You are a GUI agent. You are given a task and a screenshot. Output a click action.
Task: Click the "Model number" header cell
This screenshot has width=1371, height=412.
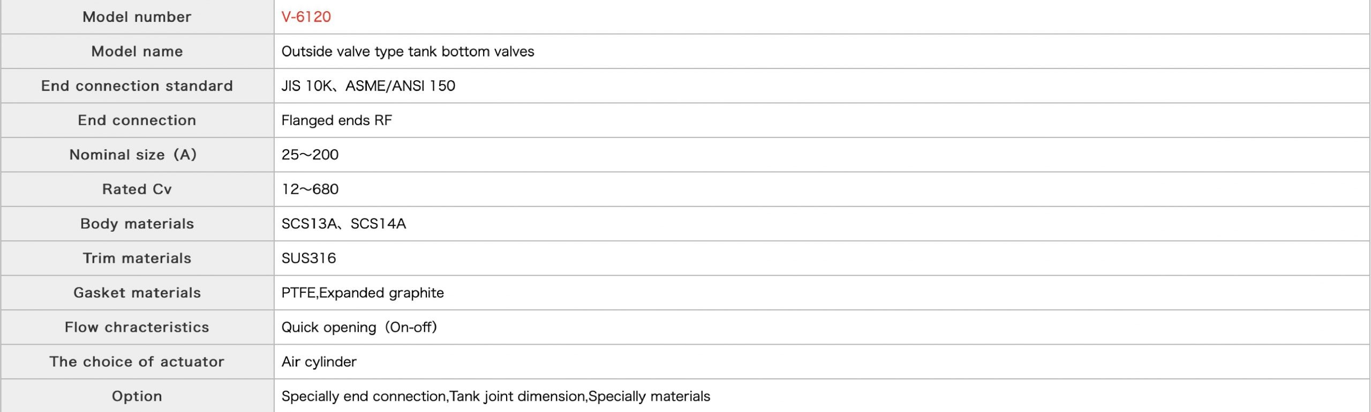137,17
